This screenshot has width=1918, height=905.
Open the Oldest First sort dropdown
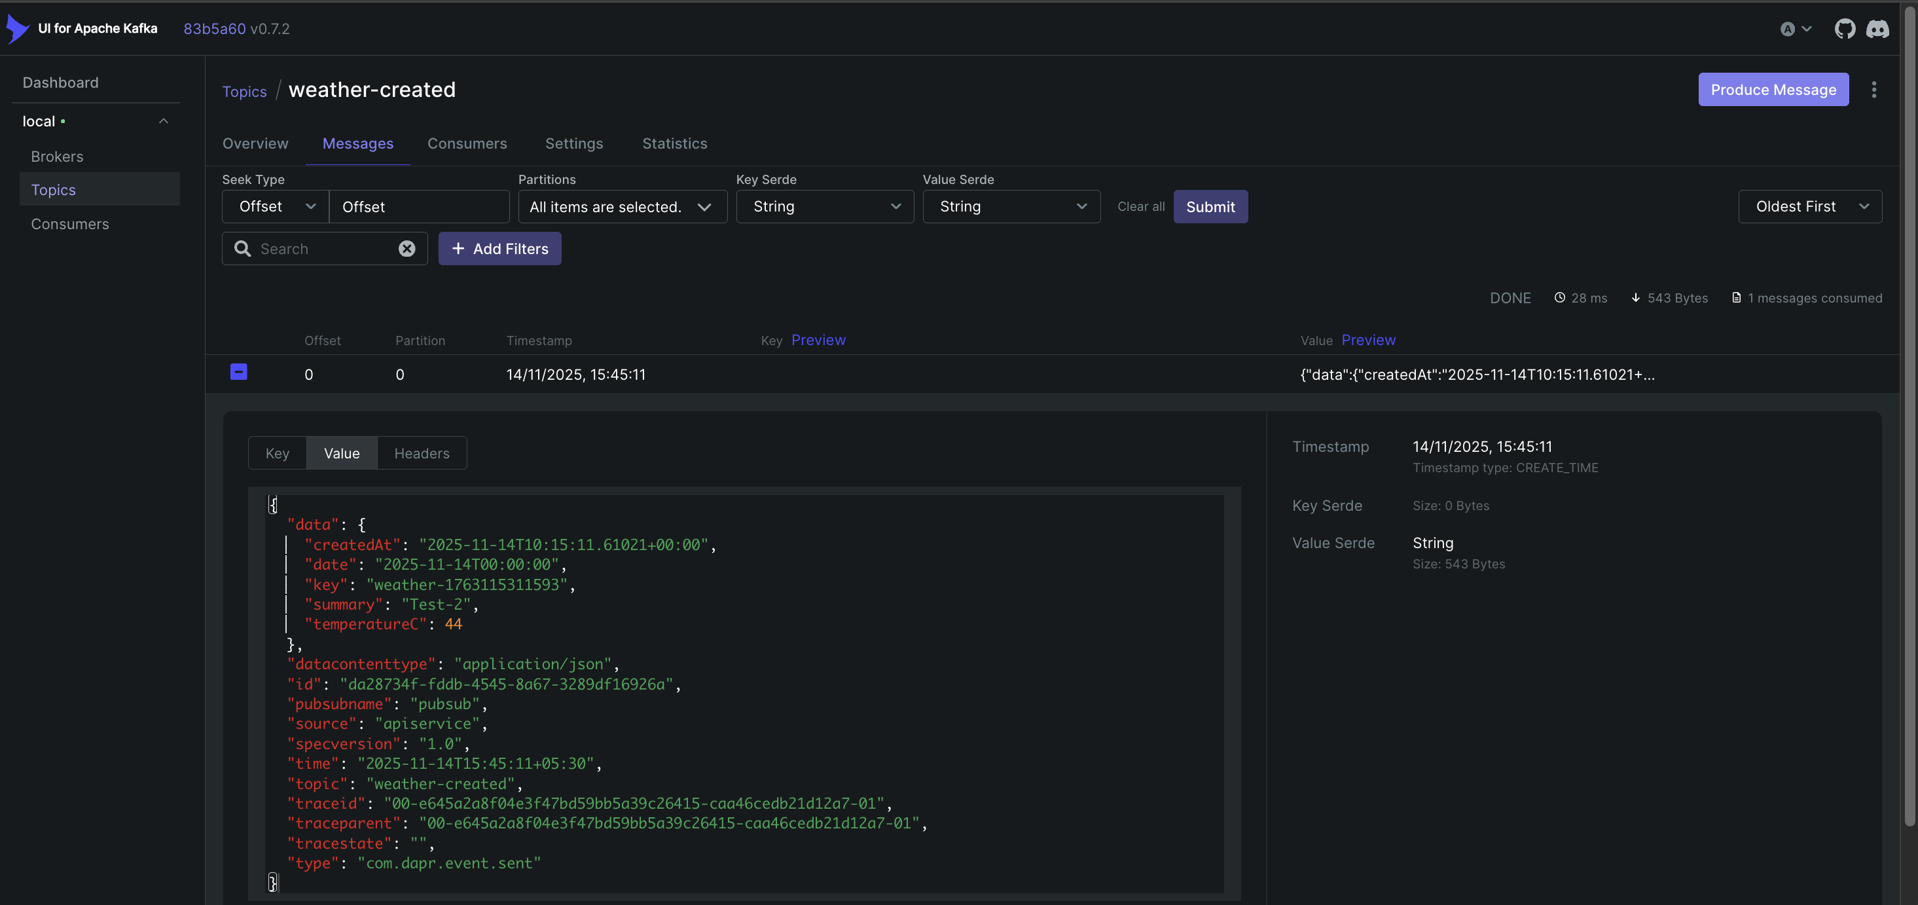[x=1809, y=206]
